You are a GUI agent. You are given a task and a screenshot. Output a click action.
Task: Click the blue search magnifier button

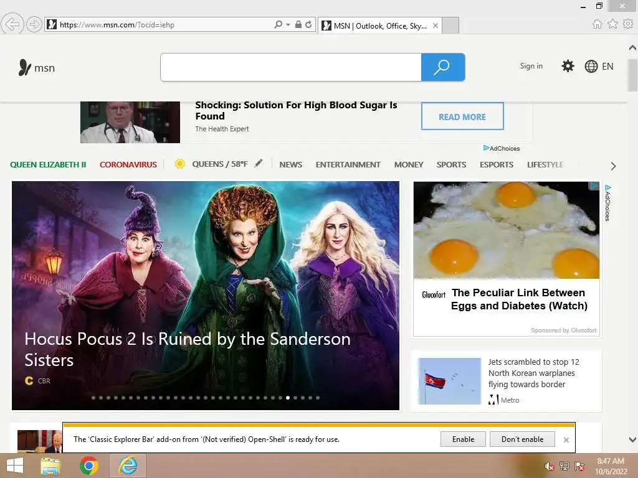point(443,67)
